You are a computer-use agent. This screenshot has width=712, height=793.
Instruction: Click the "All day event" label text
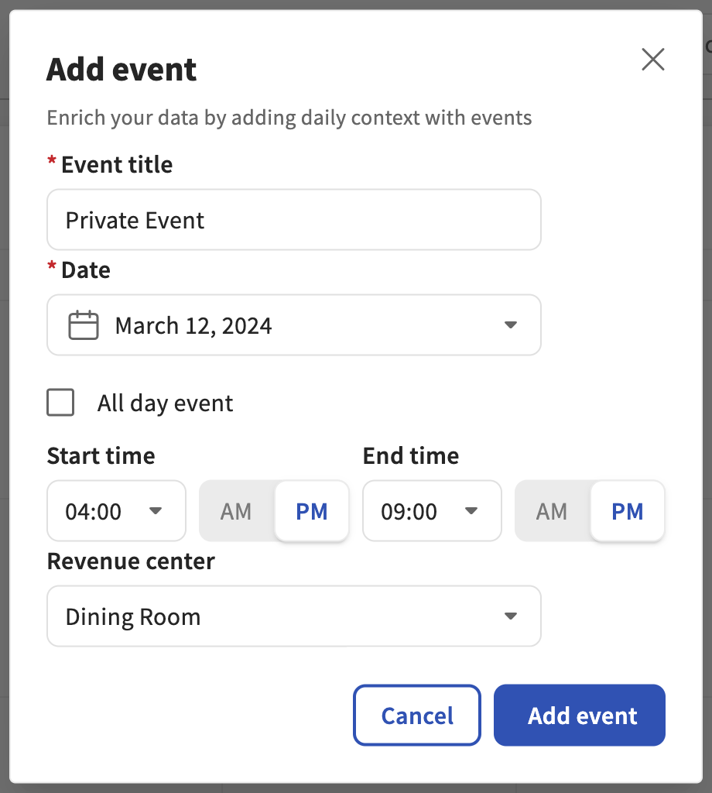pyautogui.click(x=165, y=403)
